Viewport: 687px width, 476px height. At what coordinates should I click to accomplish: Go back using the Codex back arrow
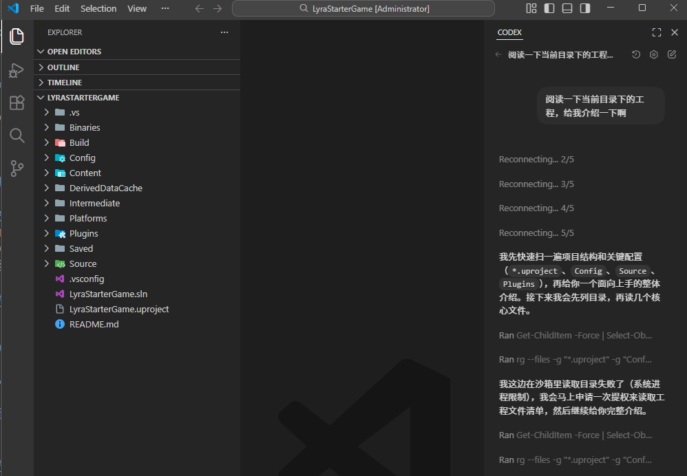coord(498,55)
